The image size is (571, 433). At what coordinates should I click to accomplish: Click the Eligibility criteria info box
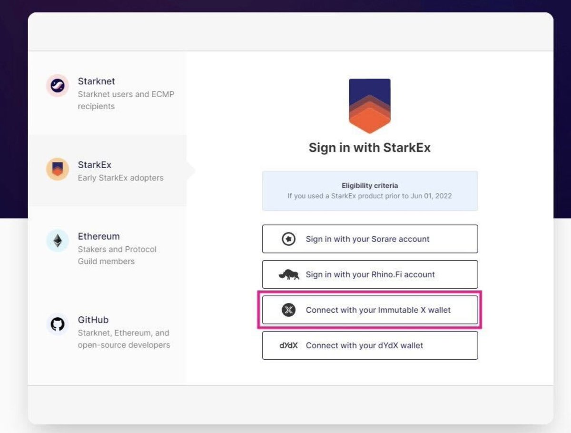click(x=370, y=191)
